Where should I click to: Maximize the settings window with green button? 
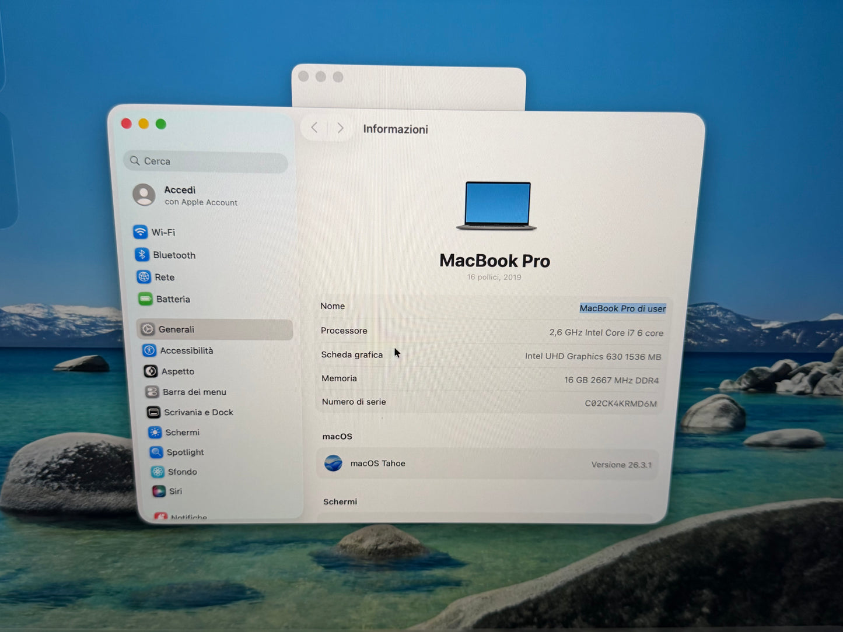(x=161, y=124)
